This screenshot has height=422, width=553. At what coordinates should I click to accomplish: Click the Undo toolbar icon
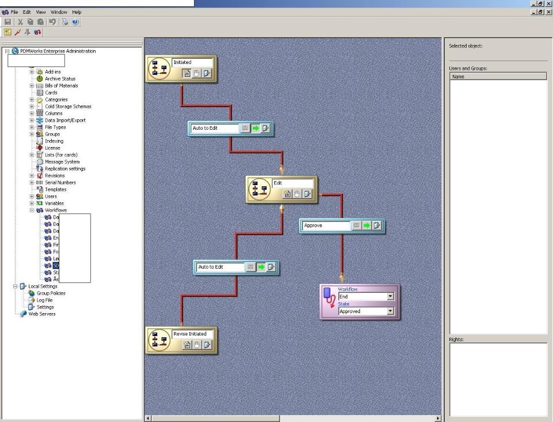pyautogui.click(x=52, y=22)
